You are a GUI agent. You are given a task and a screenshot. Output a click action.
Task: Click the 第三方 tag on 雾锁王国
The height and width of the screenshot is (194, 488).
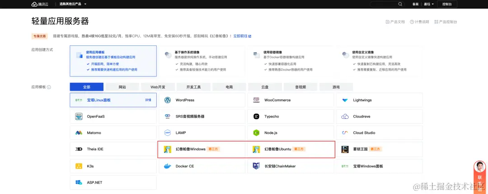point(375,149)
